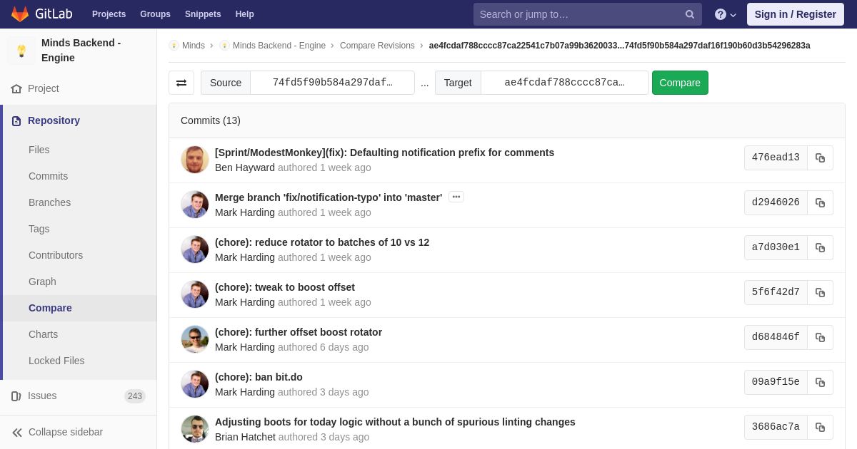
Task: Click the Minds breadcrumb icon
Action: coord(174,46)
